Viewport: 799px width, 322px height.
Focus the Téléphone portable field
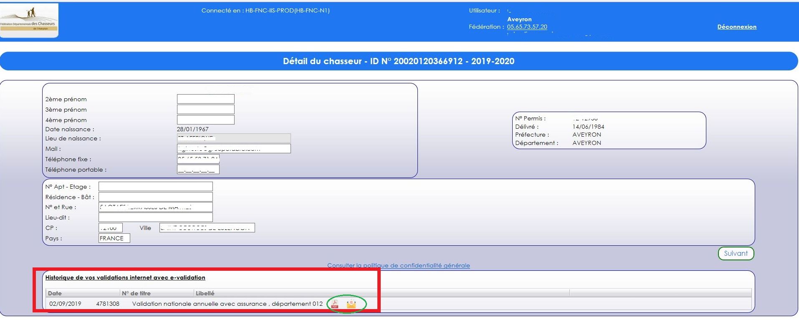198,170
